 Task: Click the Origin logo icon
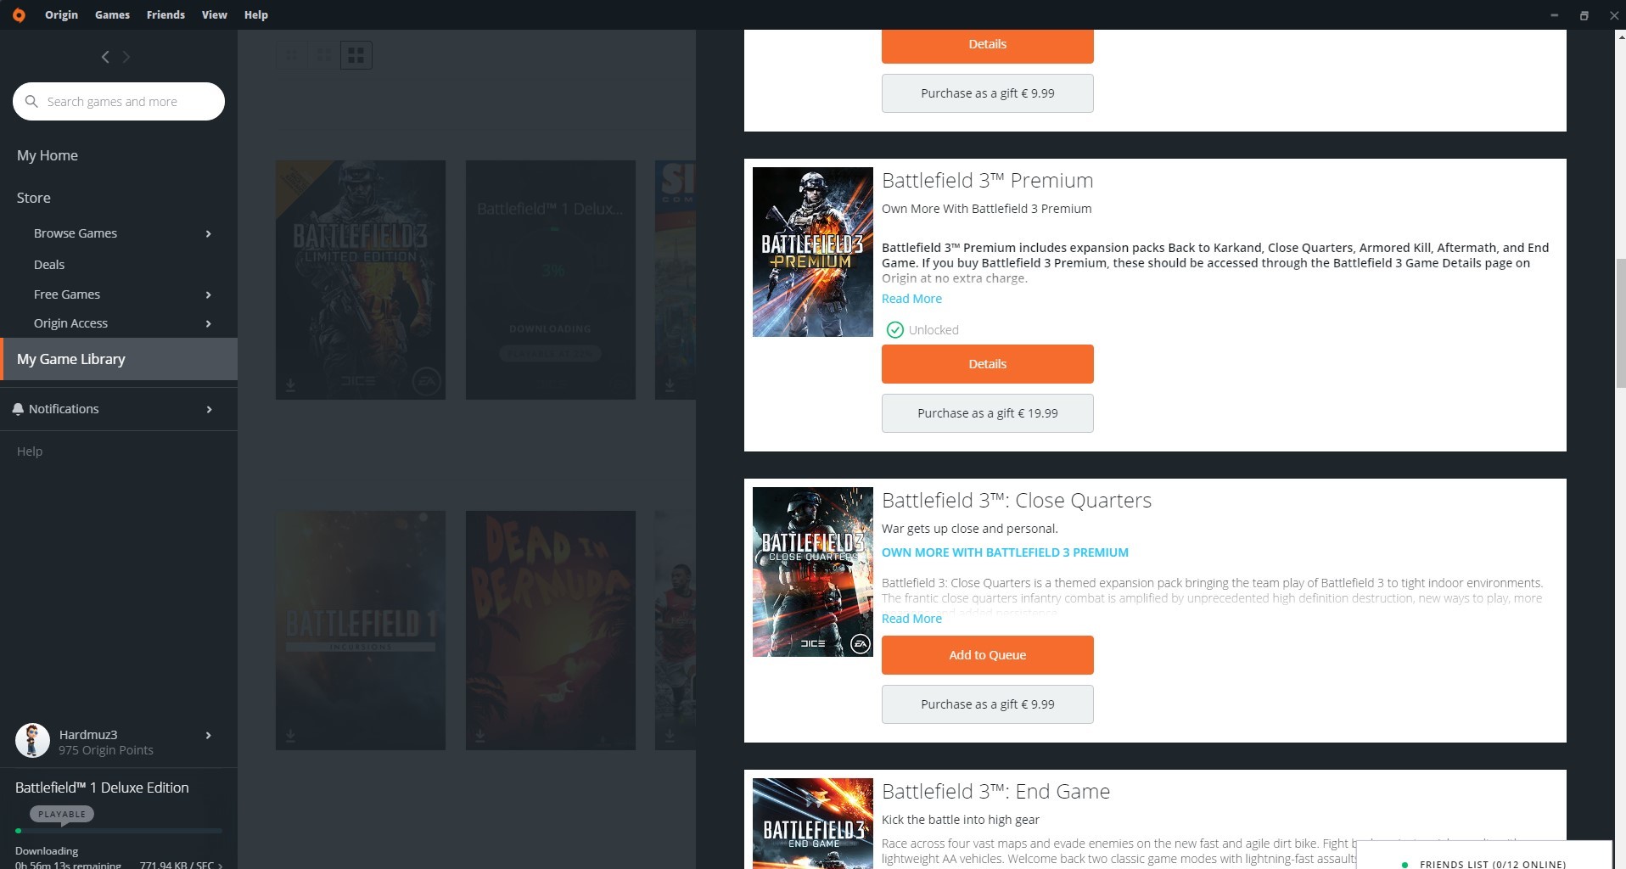tap(19, 14)
